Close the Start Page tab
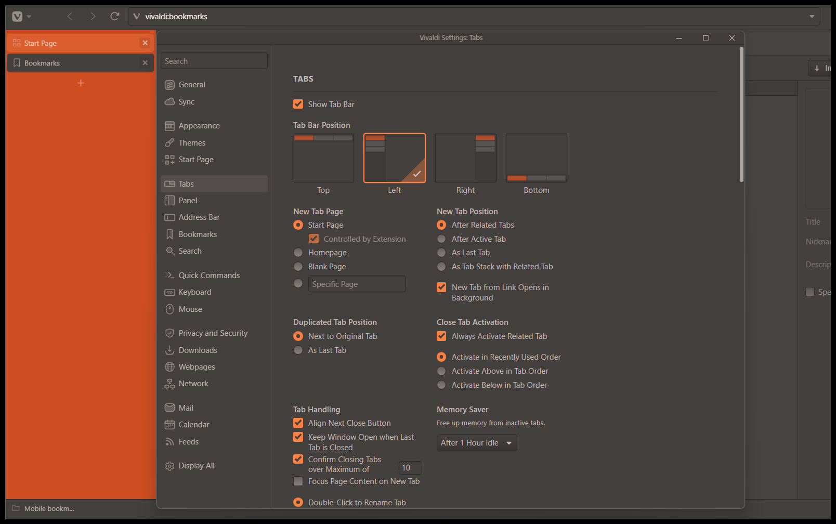This screenshot has width=836, height=524. coord(145,43)
